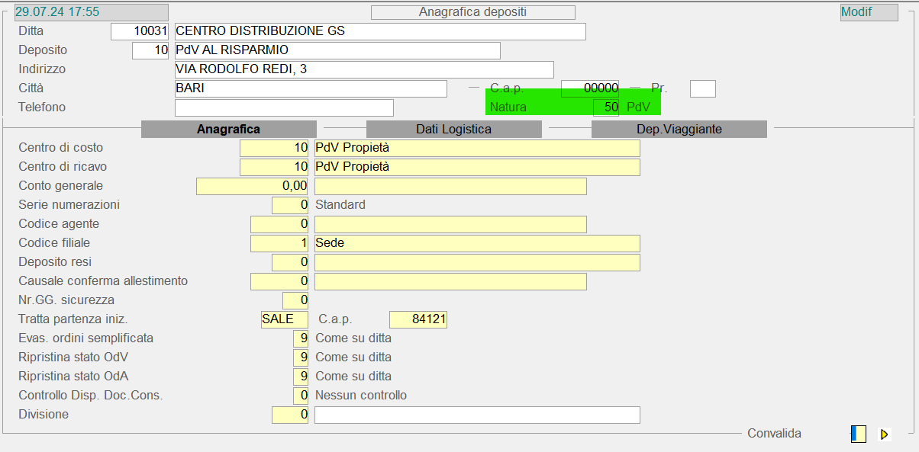919x452 pixels.
Task: Click the Centro di costo code field
Action: [274, 148]
